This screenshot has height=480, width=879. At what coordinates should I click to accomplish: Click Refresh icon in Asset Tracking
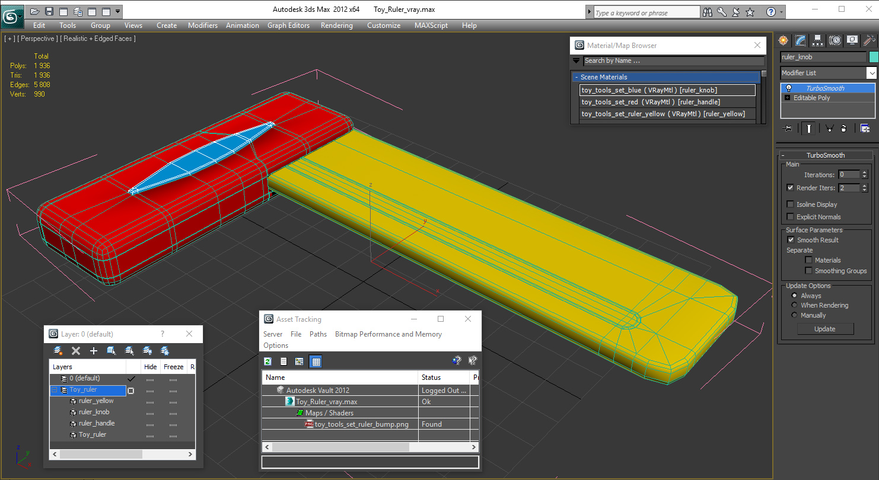tap(268, 361)
